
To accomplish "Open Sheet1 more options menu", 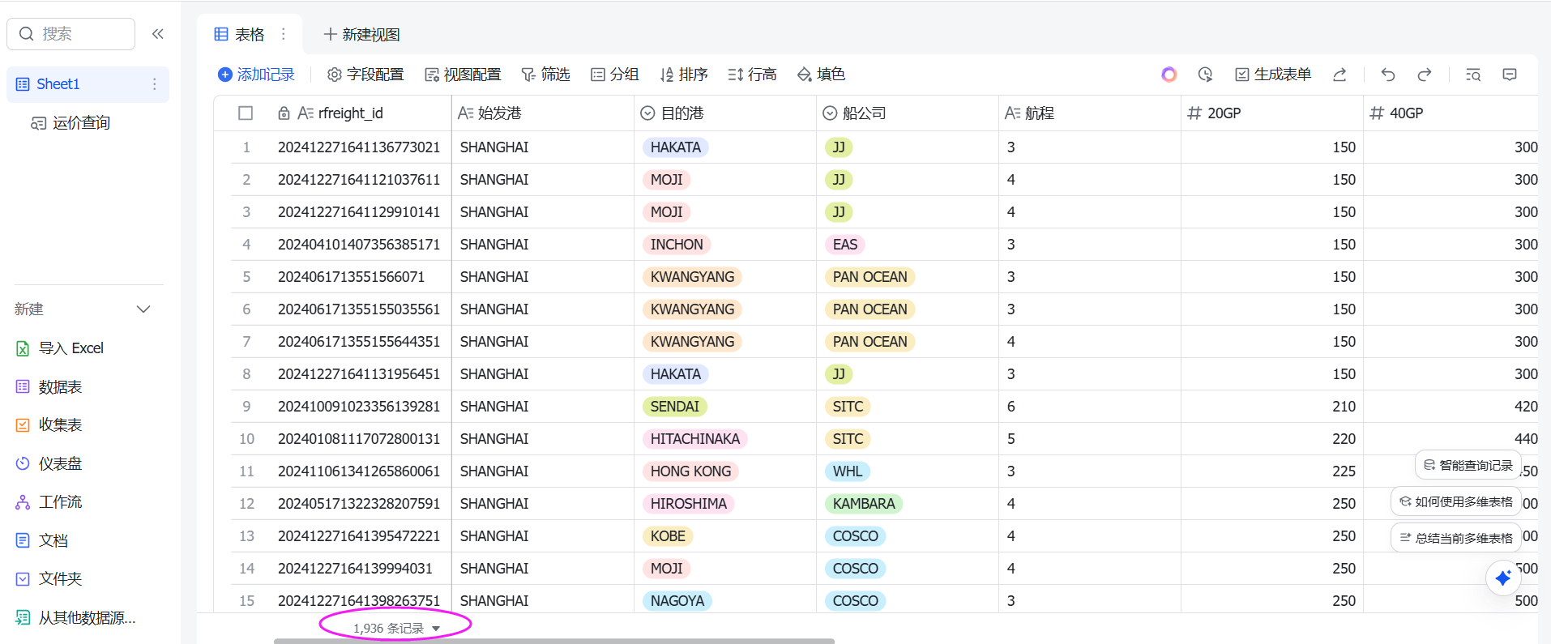I will point(154,84).
